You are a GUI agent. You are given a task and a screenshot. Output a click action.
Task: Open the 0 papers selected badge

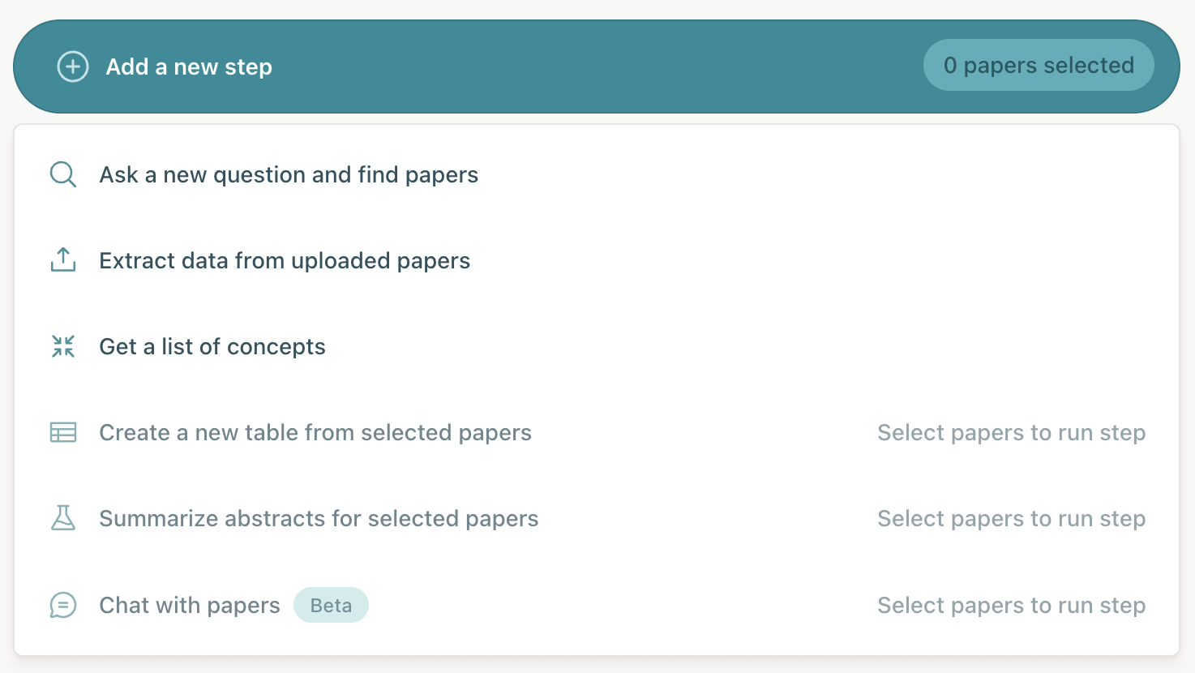(1039, 65)
